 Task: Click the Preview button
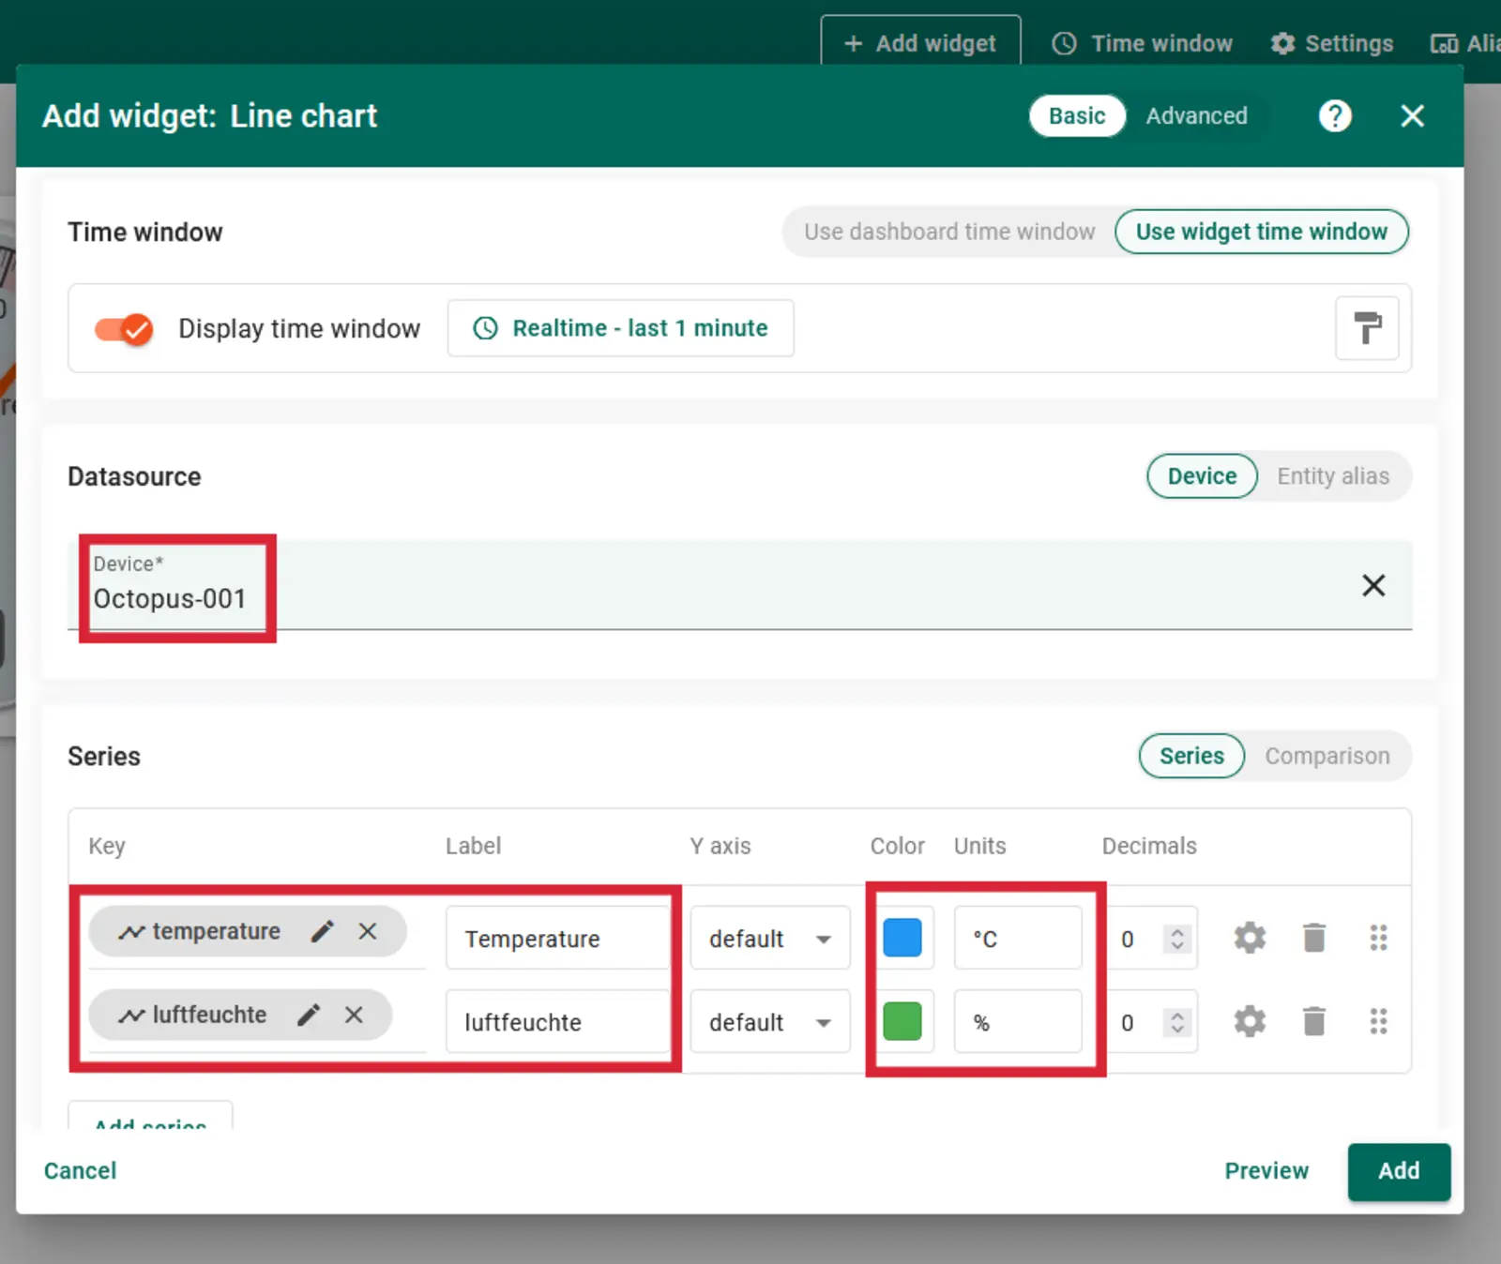[1266, 1171]
